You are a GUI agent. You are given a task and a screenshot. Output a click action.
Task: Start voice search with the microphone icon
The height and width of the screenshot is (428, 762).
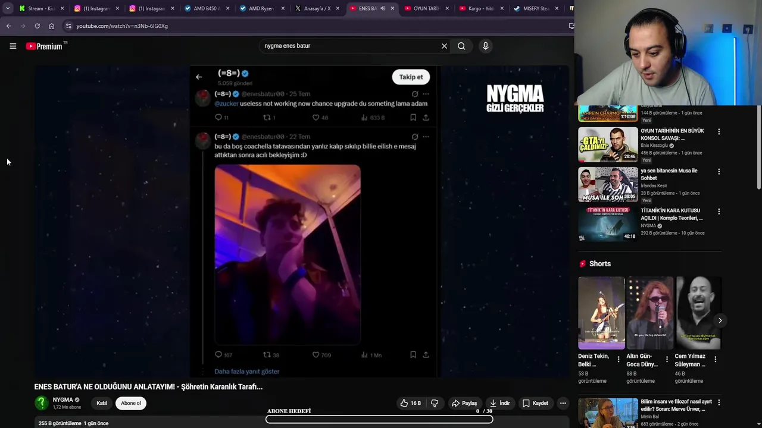pos(486,46)
